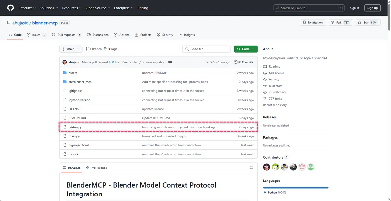Expand the Solutions menu
This screenshot has width=391, height=201.
(49, 8)
